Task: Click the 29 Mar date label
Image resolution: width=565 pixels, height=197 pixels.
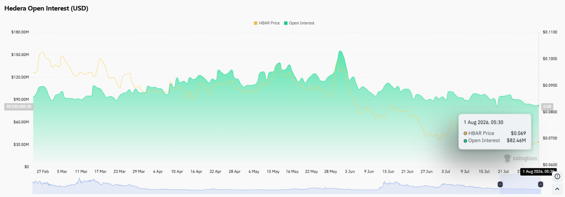Action: (x=139, y=172)
